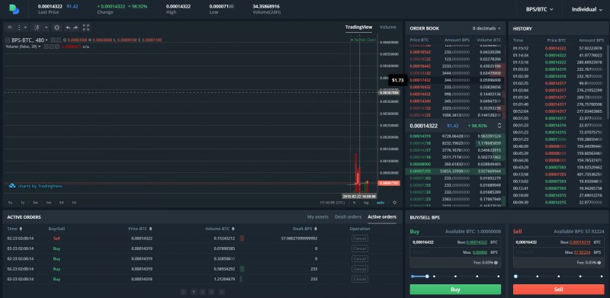This screenshot has width=610, height=298.
Task: Set chart range to 5y
Action: pyautogui.click(x=10, y=203)
